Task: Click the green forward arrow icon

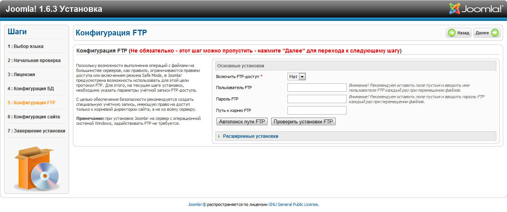Action: [x=495, y=33]
